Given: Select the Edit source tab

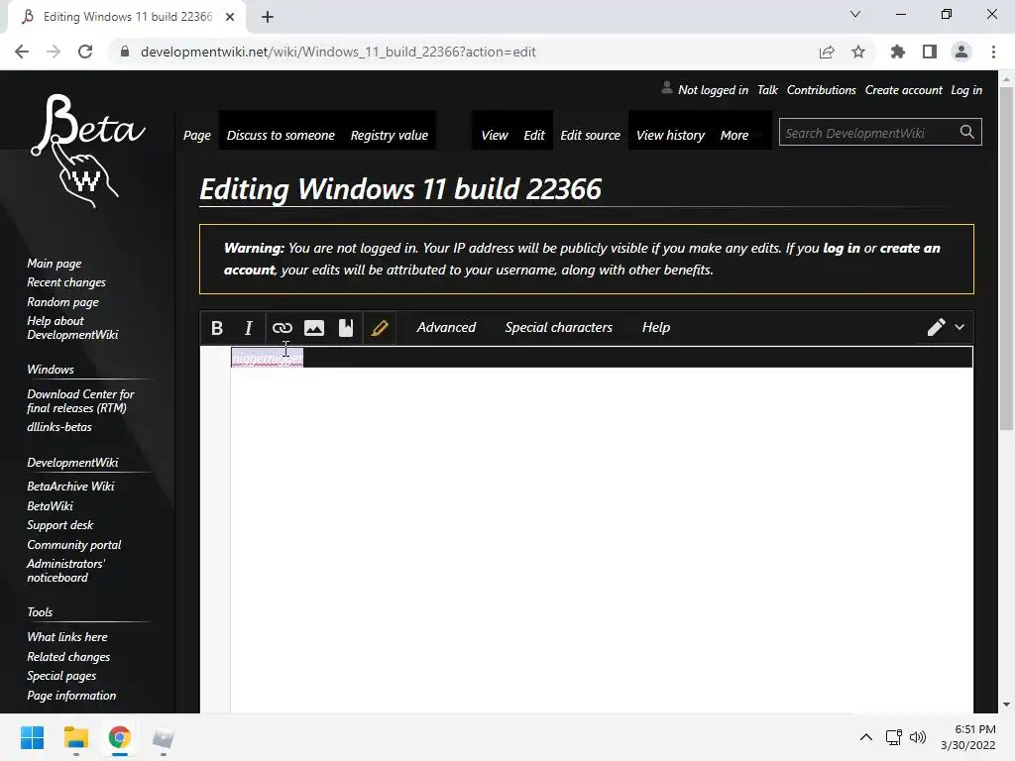Looking at the screenshot, I should pyautogui.click(x=590, y=135).
